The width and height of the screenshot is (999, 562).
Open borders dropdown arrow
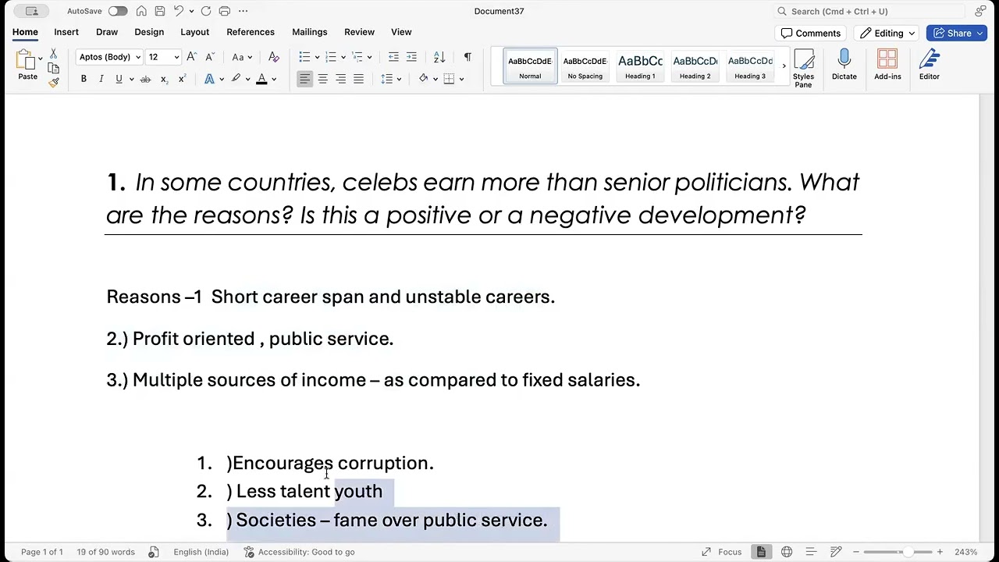pyautogui.click(x=461, y=79)
